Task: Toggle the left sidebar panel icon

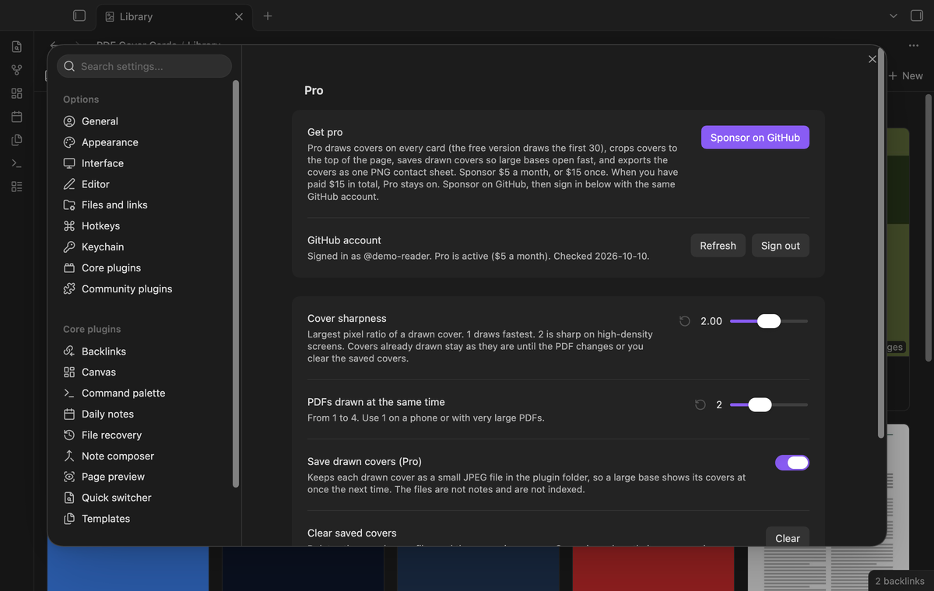Action: (79, 16)
